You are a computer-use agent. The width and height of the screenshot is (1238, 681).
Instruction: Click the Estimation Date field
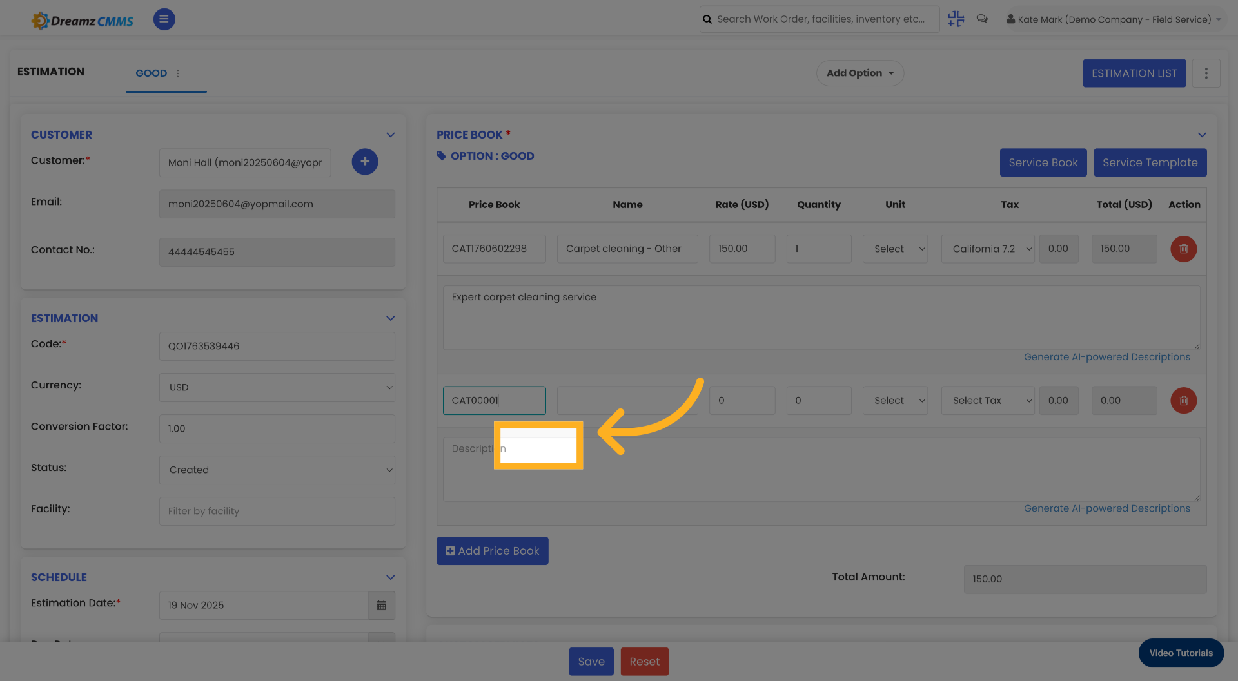[x=264, y=606]
